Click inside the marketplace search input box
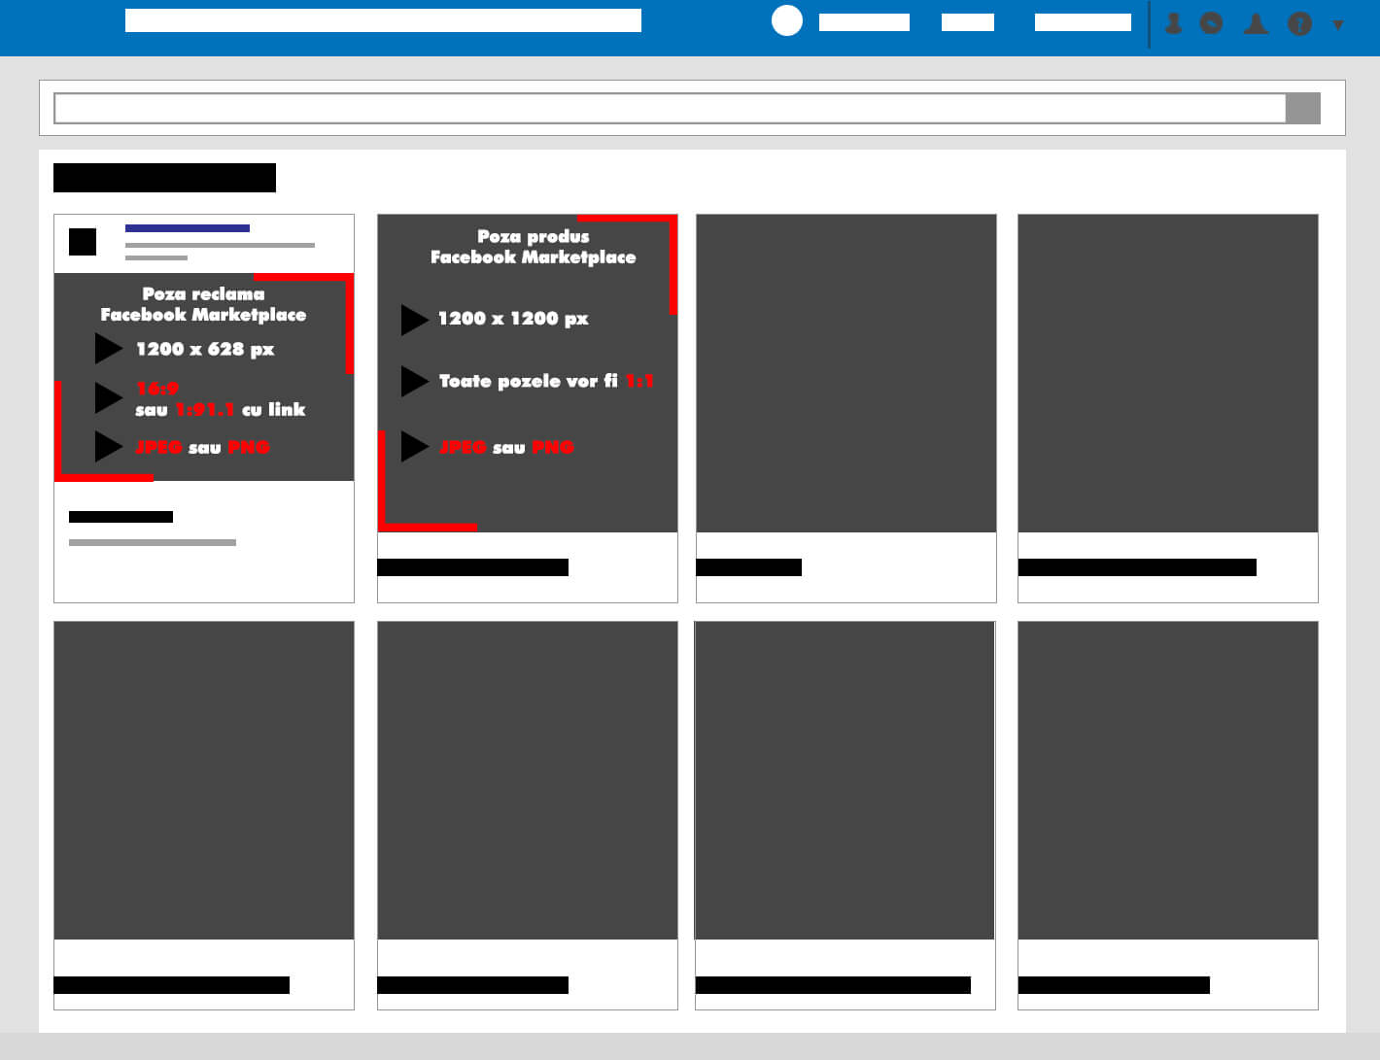Screen dimensions: 1380x1060 pyautogui.click(x=670, y=108)
